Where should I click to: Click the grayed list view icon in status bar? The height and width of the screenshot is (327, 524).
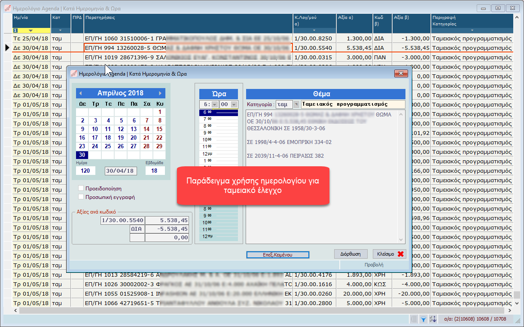click(414, 319)
